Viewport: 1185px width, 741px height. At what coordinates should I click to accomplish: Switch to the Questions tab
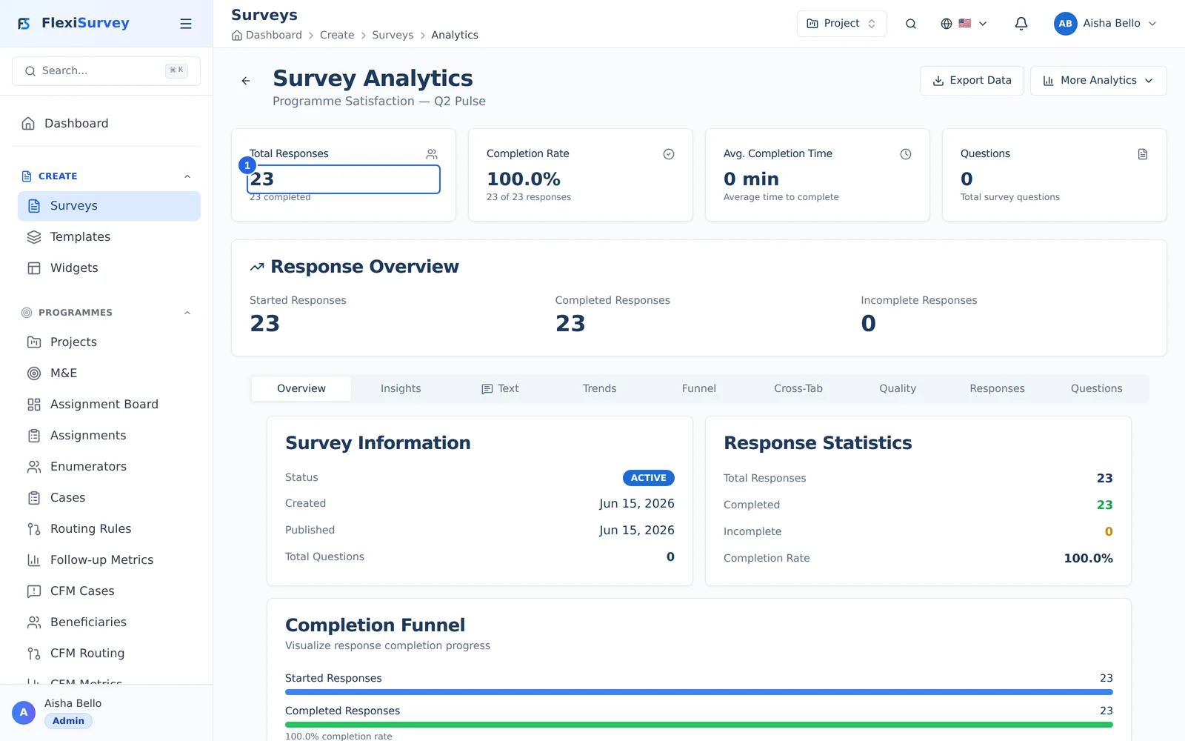(1096, 389)
